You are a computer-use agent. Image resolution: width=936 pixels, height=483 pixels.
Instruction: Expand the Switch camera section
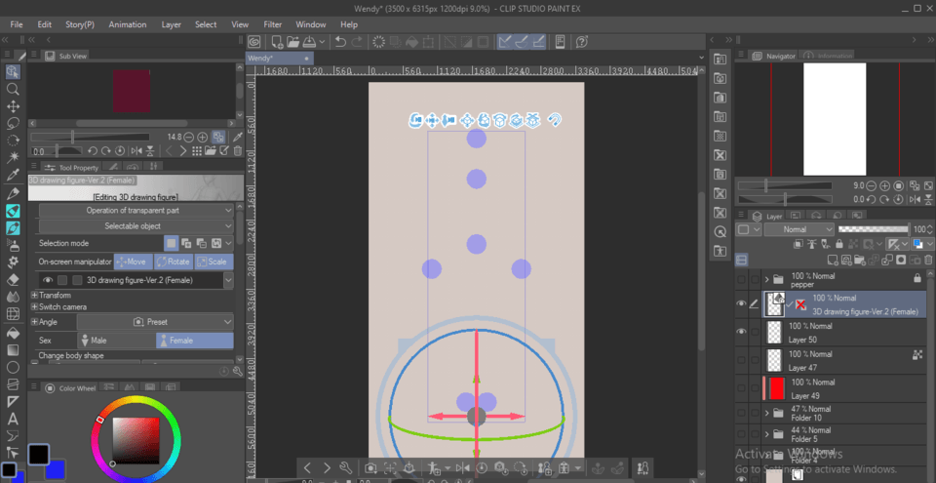tap(35, 307)
